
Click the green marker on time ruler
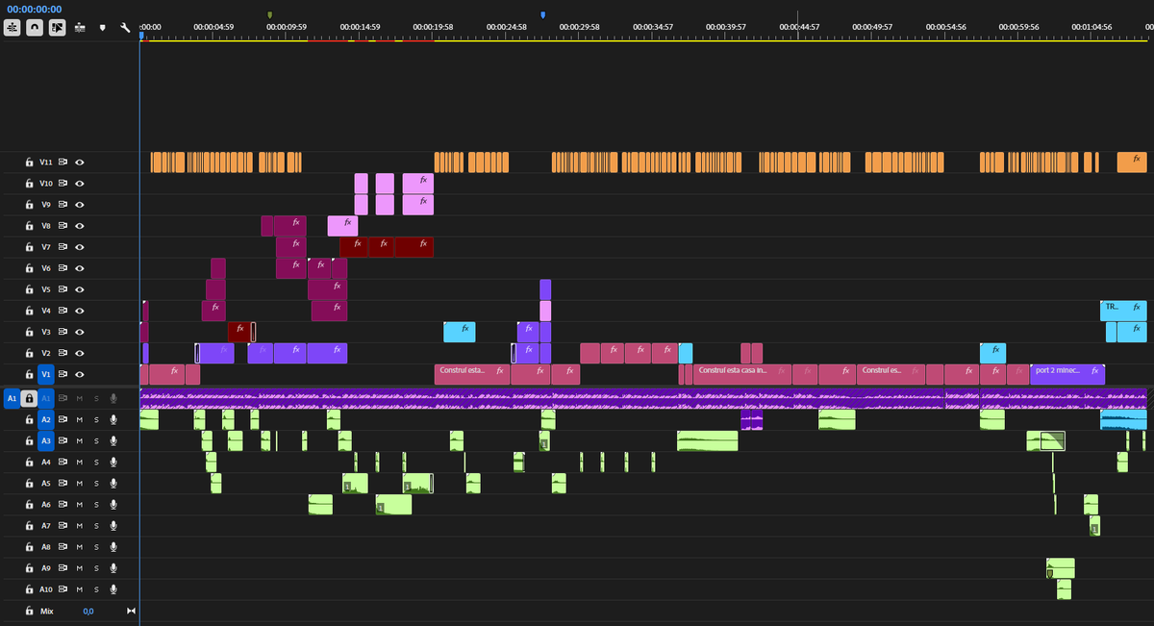coord(269,15)
